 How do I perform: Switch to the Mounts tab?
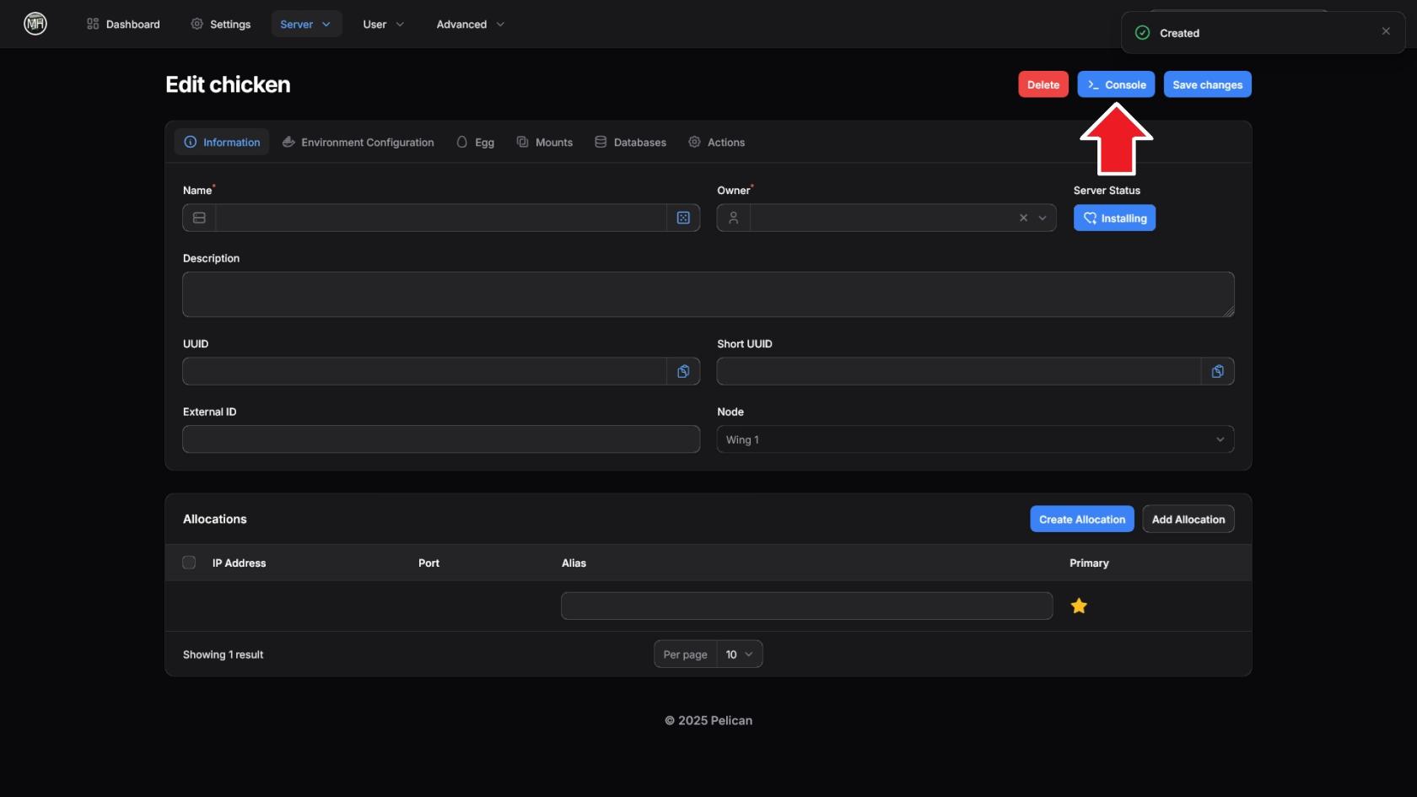[x=545, y=142]
